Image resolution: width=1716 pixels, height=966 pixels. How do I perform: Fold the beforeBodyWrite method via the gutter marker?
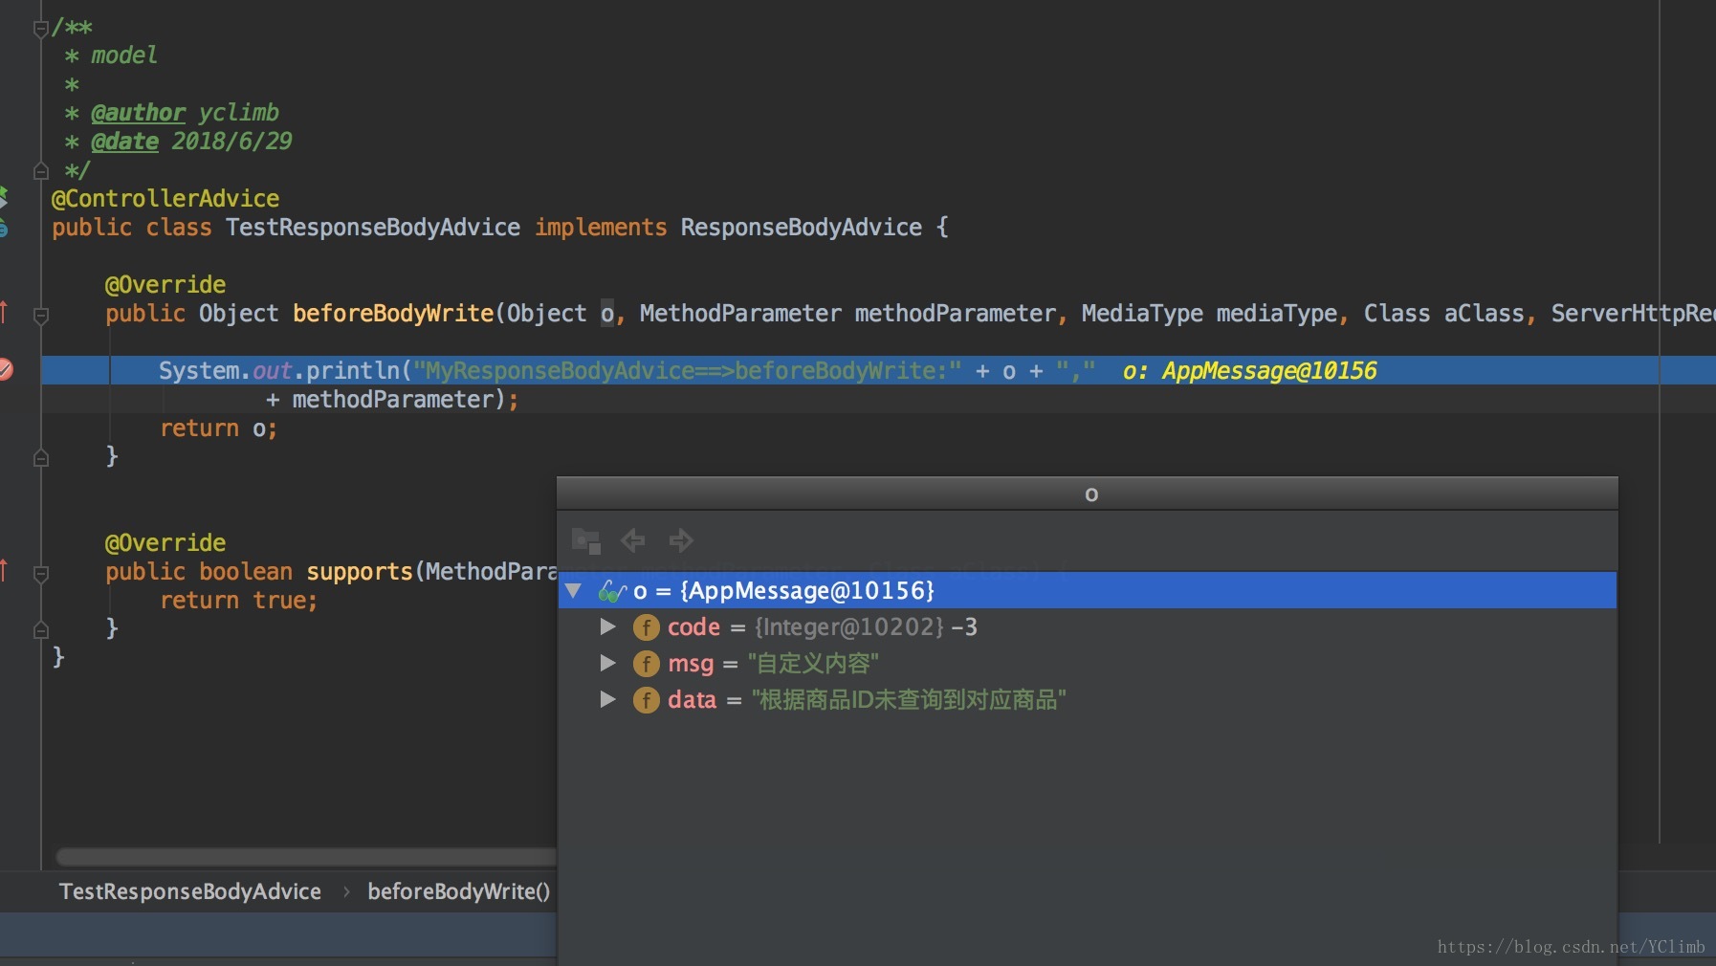coord(40,315)
